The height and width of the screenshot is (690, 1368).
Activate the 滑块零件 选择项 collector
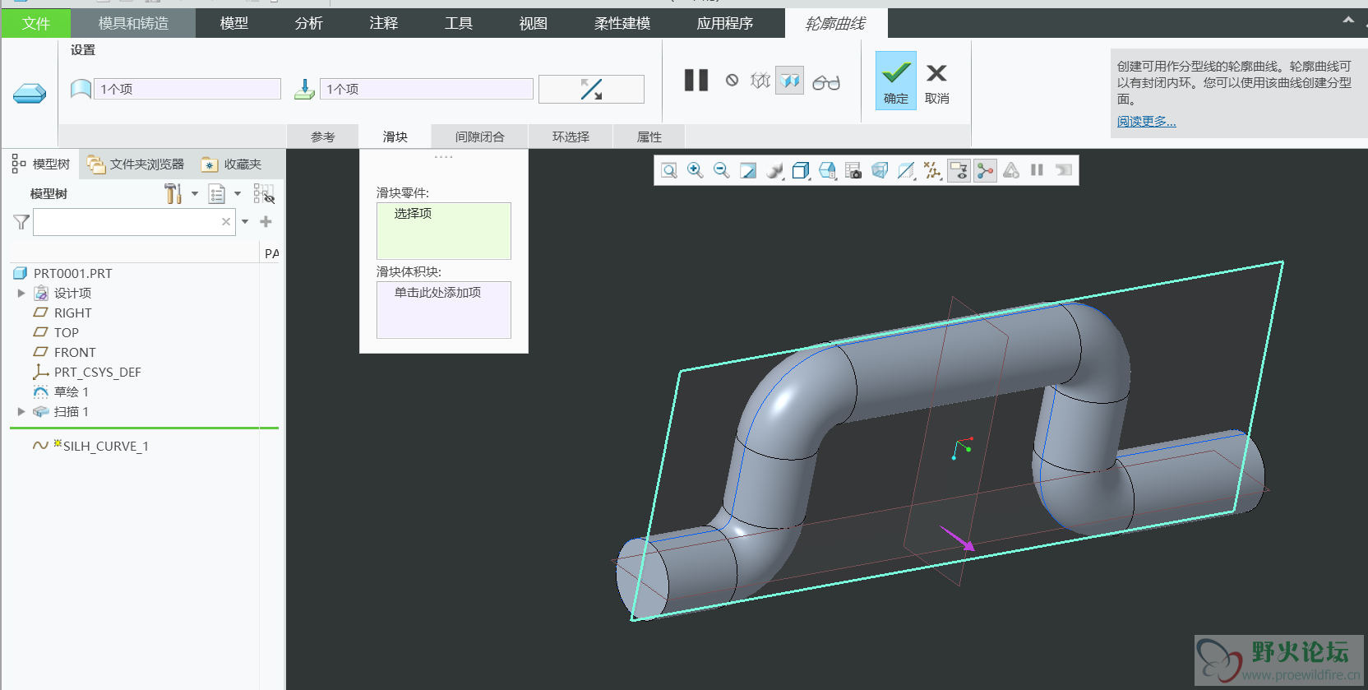coord(444,231)
